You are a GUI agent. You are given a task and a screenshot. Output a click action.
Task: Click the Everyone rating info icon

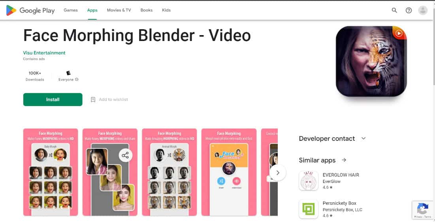click(77, 79)
